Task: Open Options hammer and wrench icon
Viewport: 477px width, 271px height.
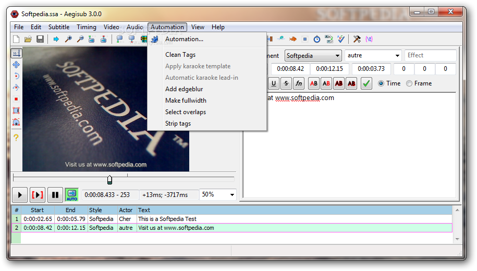Action: click(x=357, y=39)
